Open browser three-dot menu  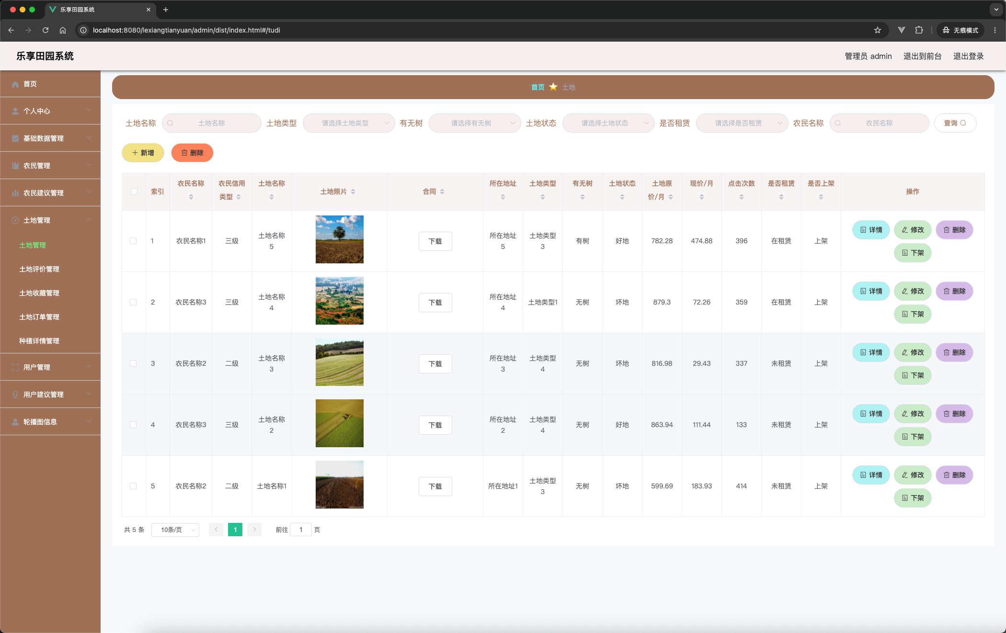[x=995, y=30]
